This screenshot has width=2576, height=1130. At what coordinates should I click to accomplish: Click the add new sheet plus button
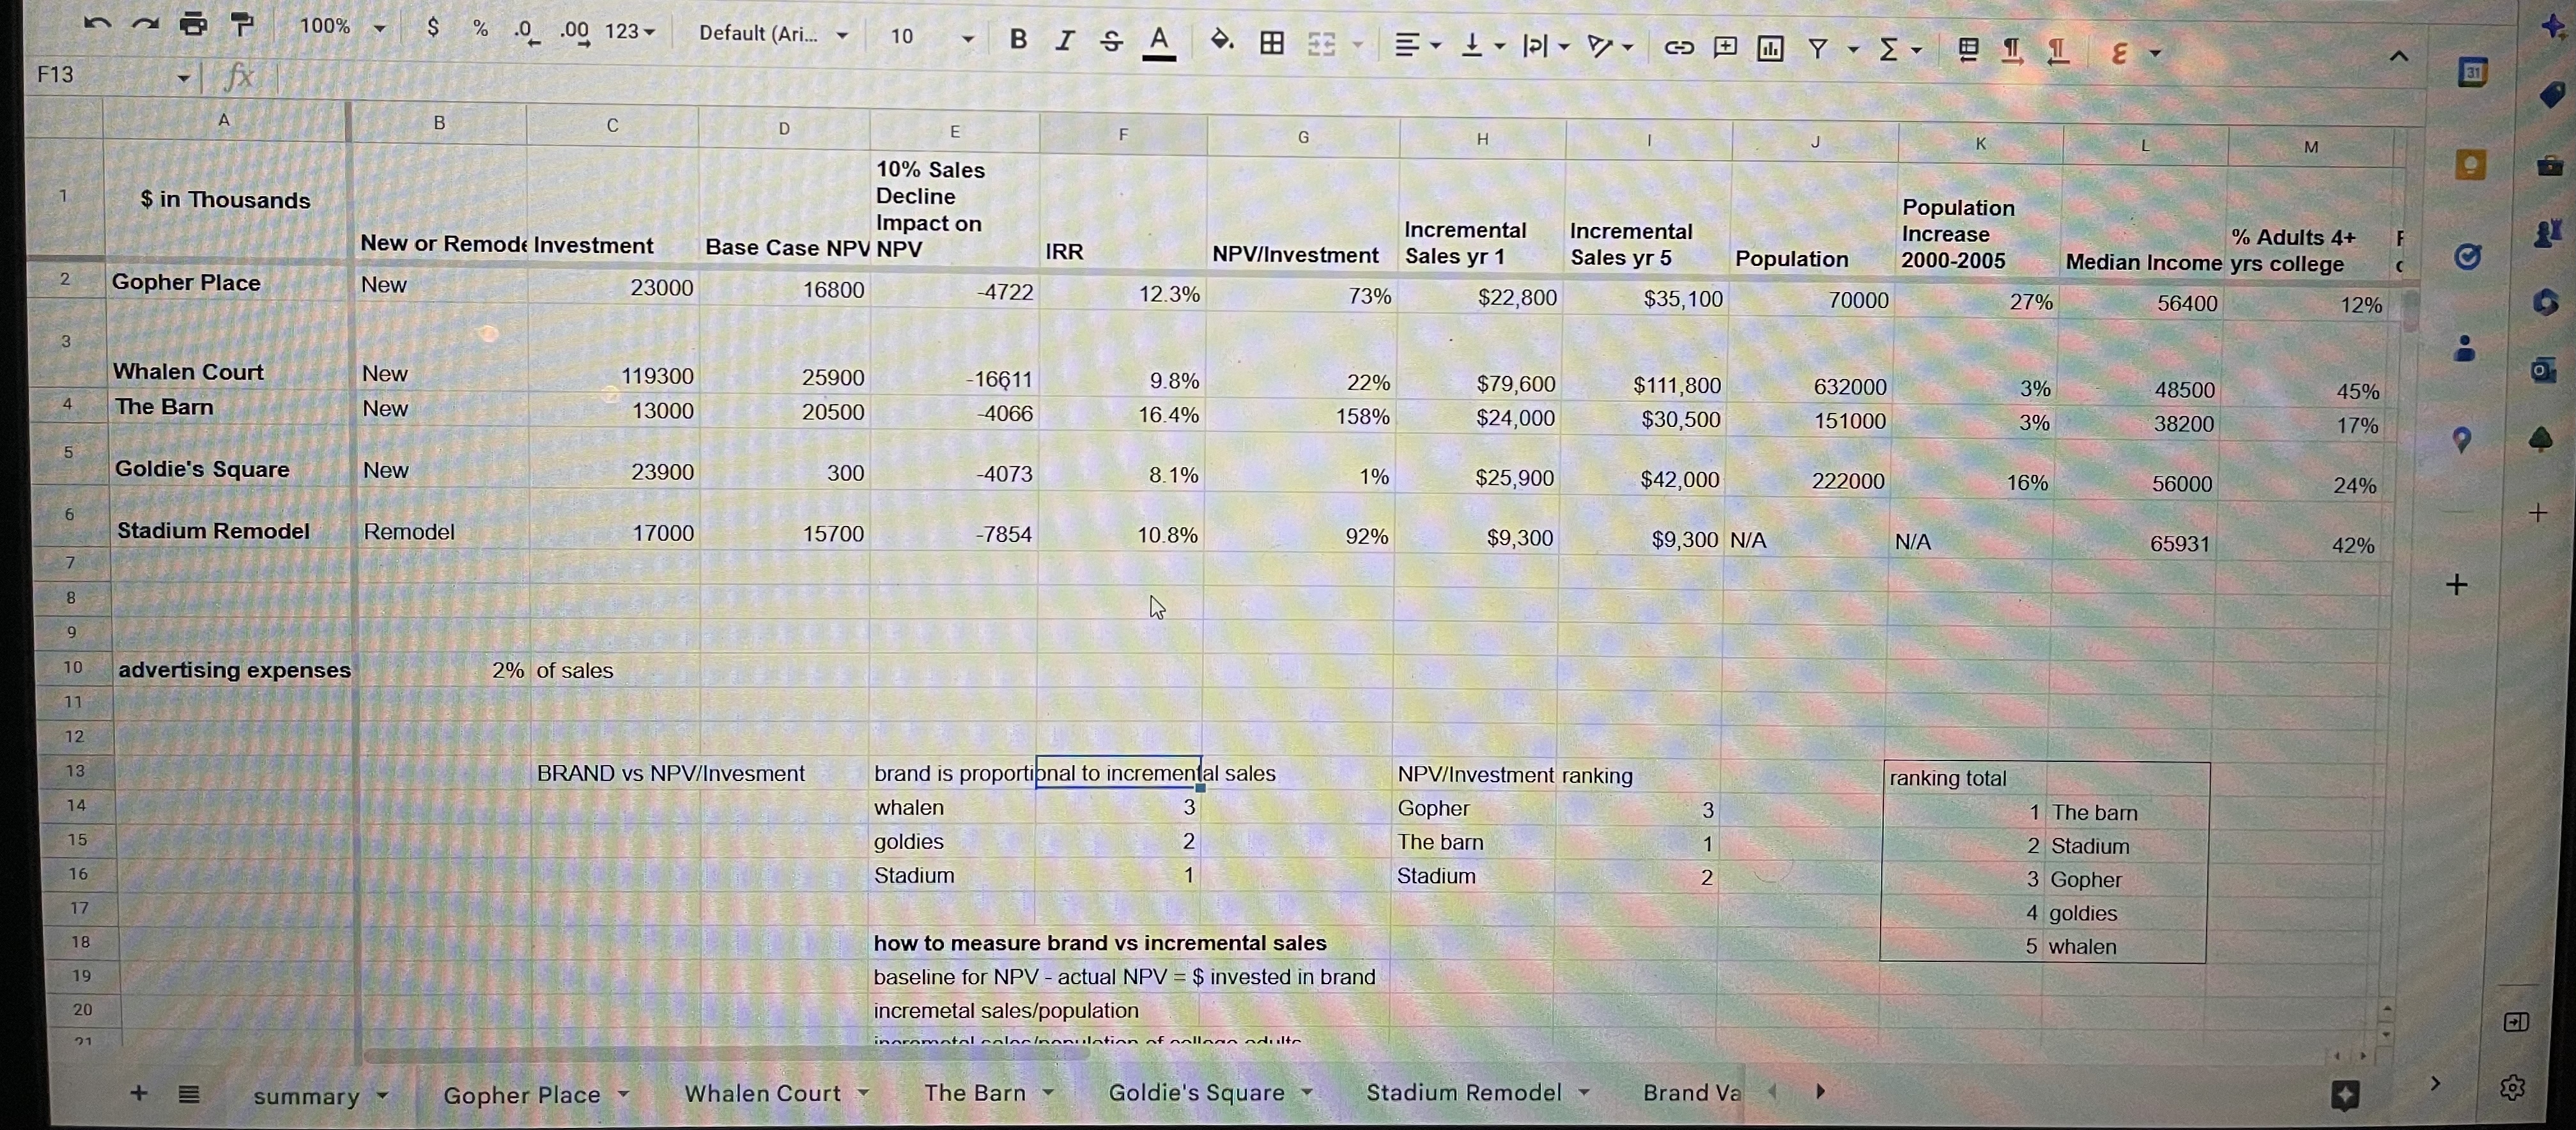click(x=139, y=1093)
